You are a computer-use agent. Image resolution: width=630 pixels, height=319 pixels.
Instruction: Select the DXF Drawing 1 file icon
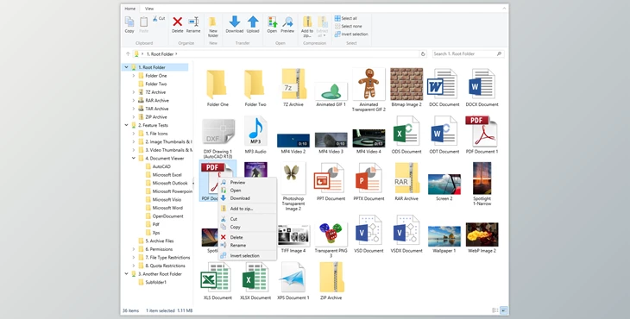(217, 131)
